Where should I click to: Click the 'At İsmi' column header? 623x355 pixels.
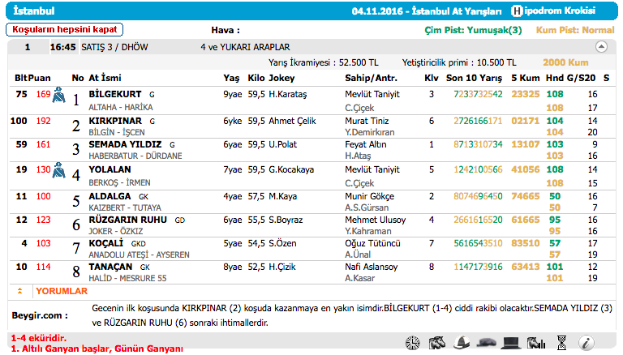105,78
